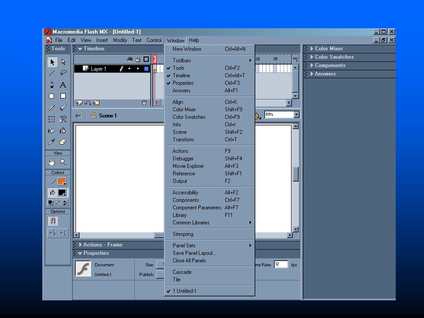424x318 pixels.
Task: Toggle lock all layers padlock icon
Action: pos(138,59)
